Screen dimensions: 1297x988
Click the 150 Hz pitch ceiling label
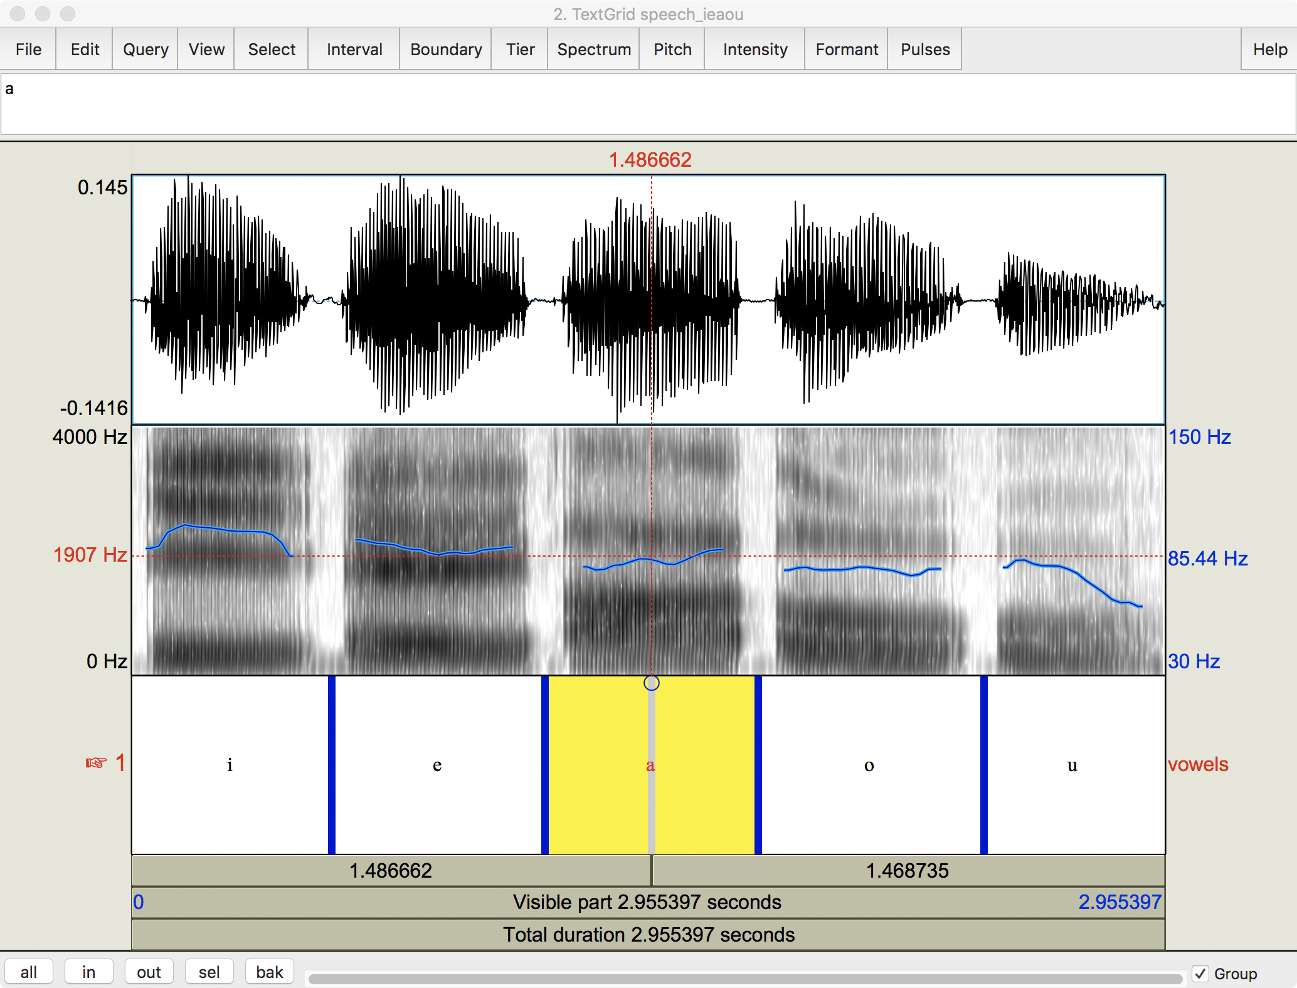[1199, 437]
